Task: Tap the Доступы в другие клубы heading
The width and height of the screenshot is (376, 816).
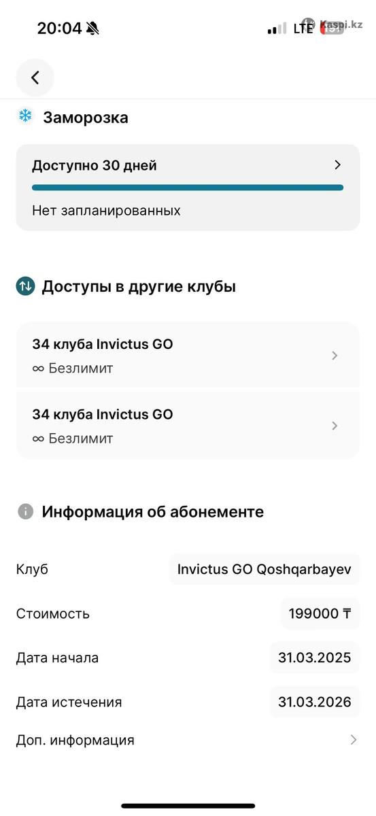Action: (x=139, y=286)
